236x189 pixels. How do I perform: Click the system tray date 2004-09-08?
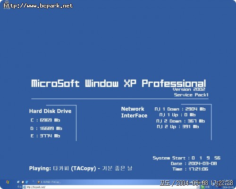[228, 188]
